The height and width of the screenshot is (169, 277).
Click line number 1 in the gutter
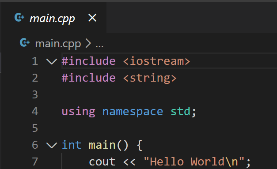pos(35,61)
